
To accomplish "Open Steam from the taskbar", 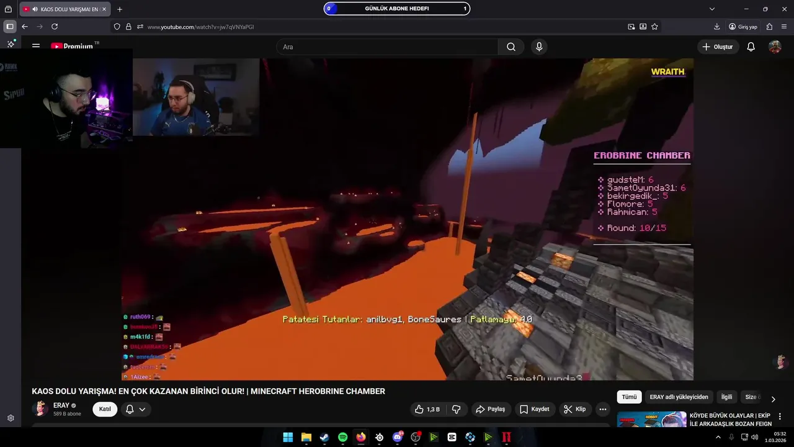I will click(x=324, y=437).
